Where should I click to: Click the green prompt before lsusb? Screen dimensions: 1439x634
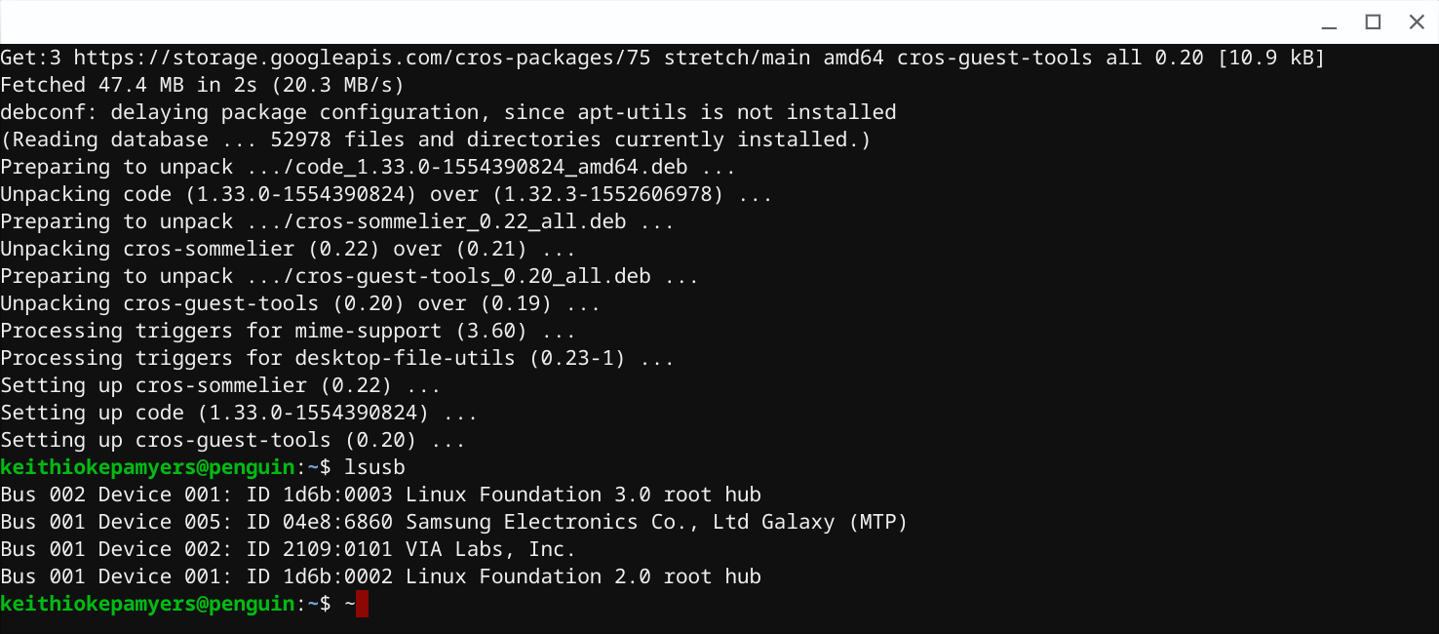147,467
